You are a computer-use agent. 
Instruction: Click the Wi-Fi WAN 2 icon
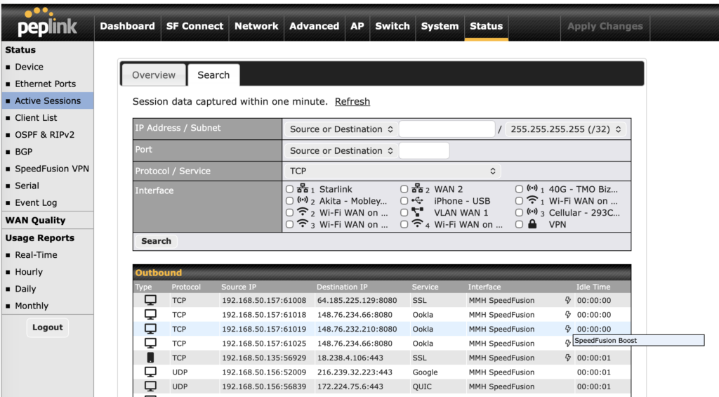(x=303, y=212)
